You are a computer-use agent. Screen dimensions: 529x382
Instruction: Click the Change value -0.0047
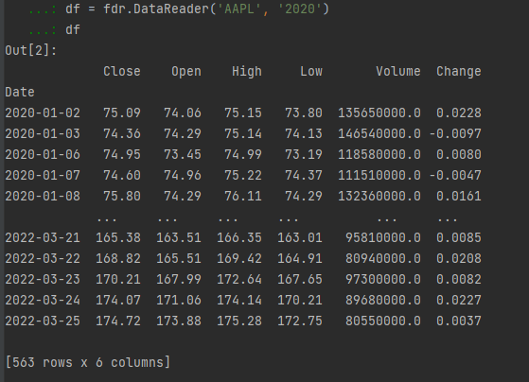(x=455, y=175)
